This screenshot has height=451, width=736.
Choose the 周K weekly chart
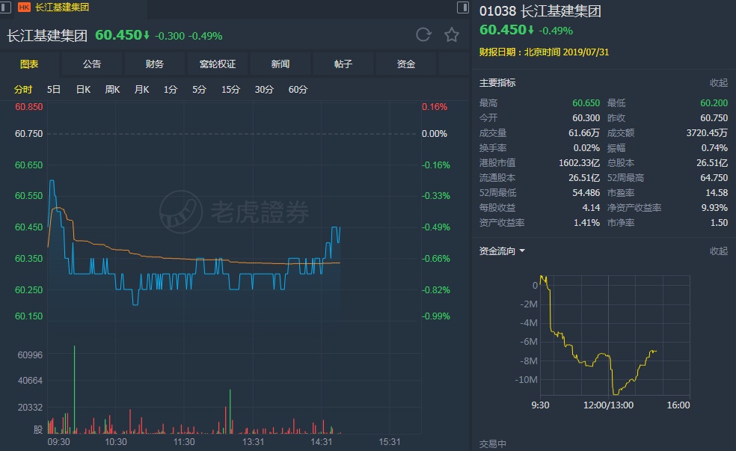[x=112, y=89]
